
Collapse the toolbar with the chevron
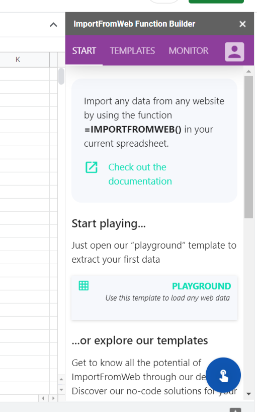pos(53,25)
